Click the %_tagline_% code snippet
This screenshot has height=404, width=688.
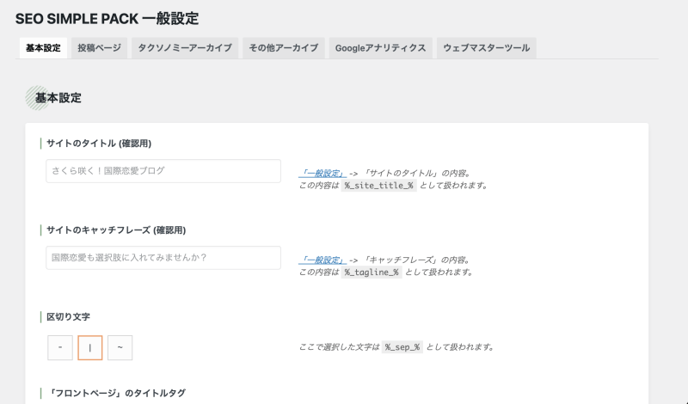(x=372, y=272)
